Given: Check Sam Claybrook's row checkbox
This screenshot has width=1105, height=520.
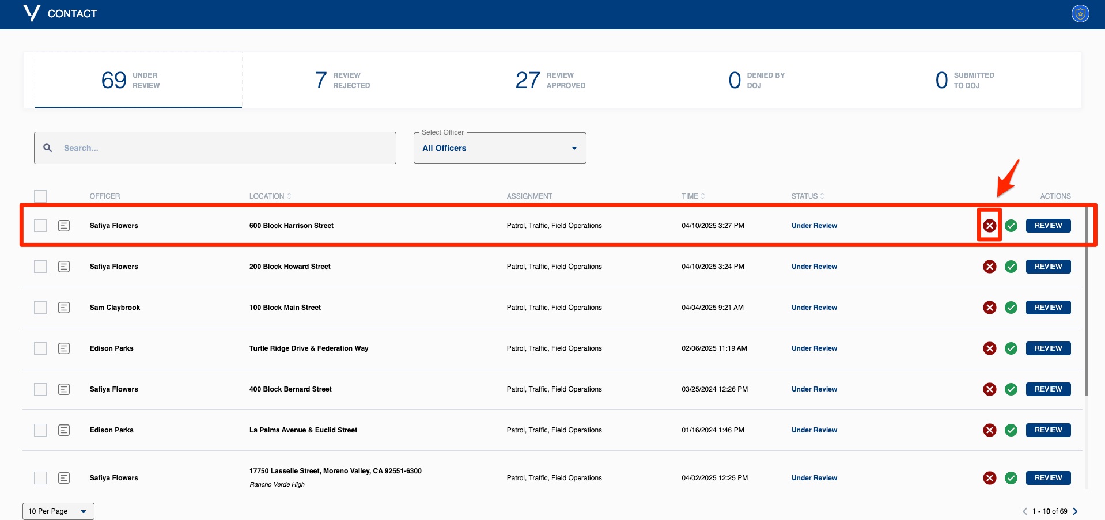Looking at the screenshot, I should [40, 308].
